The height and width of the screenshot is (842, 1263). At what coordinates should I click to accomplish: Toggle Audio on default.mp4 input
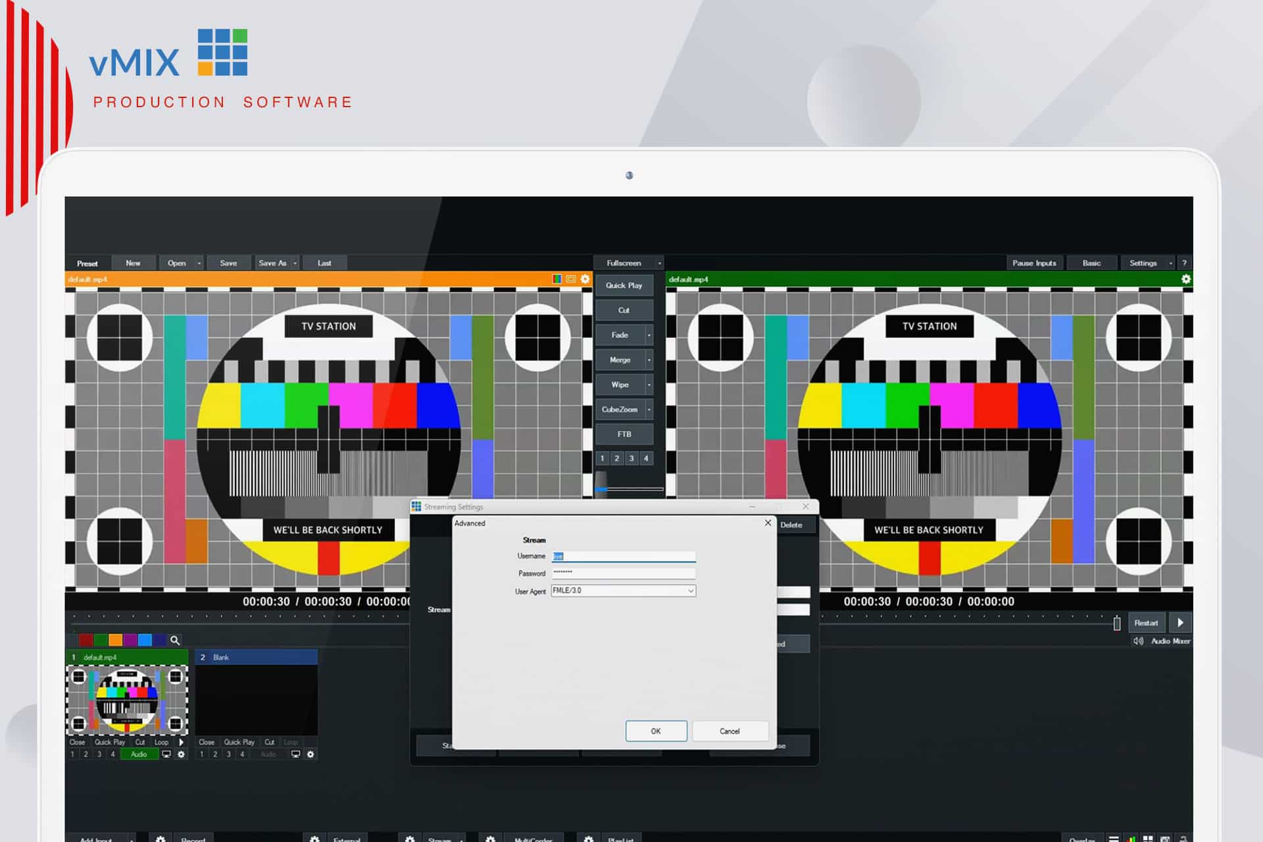139,755
